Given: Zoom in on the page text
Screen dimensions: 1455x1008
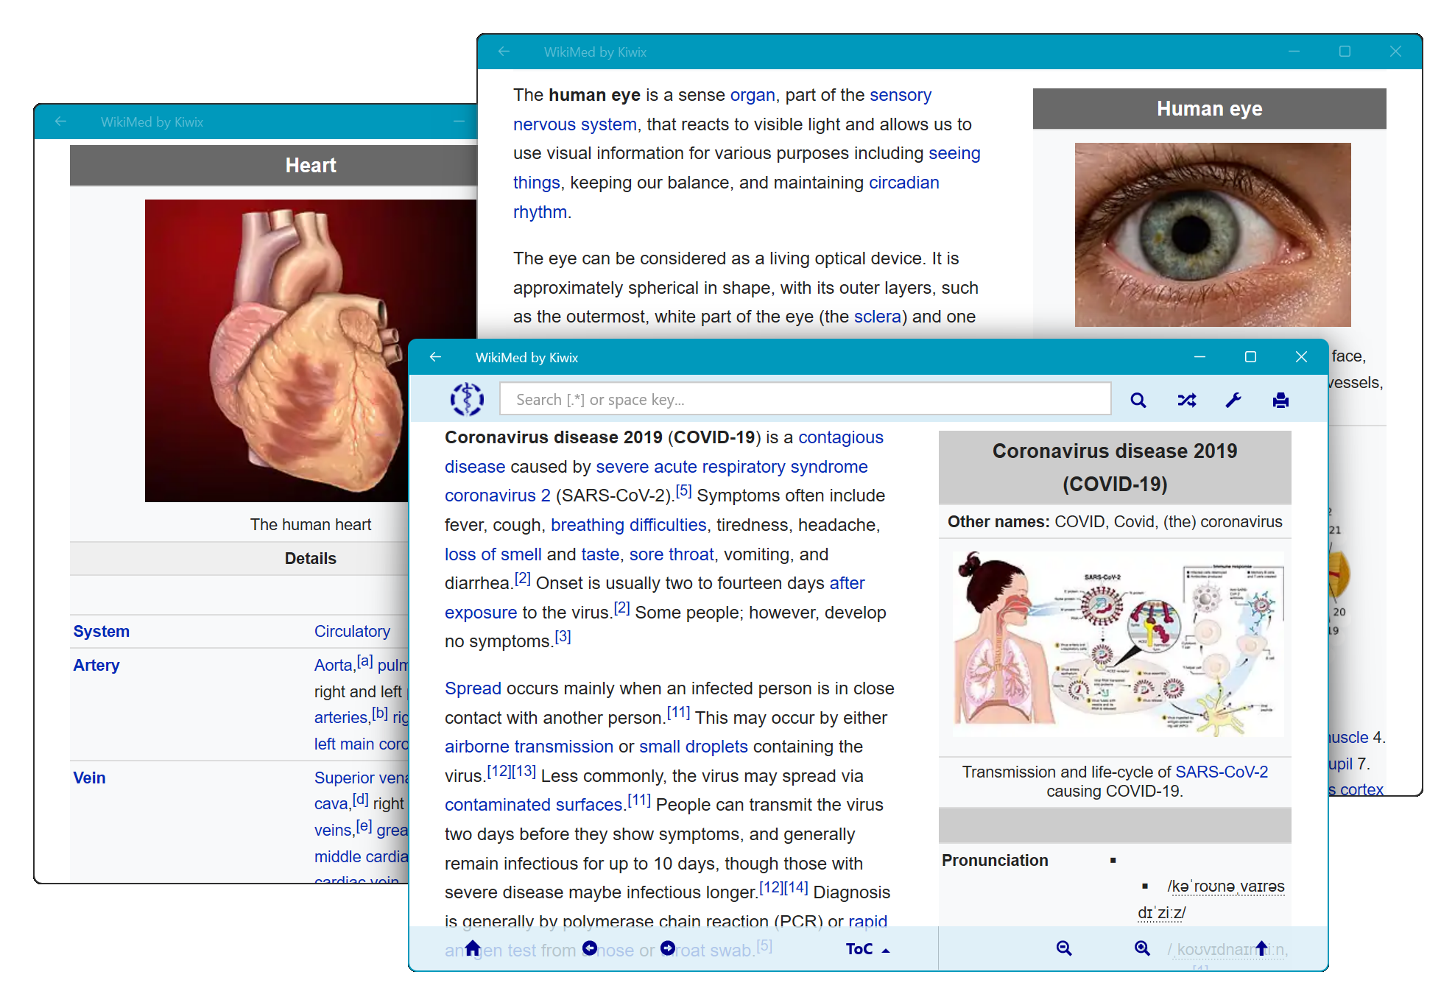Looking at the screenshot, I should click(x=1142, y=948).
